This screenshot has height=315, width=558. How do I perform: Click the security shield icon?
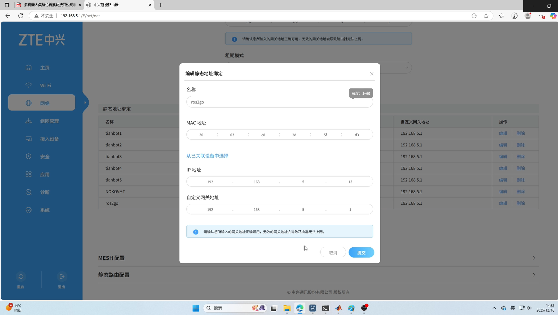click(29, 157)
